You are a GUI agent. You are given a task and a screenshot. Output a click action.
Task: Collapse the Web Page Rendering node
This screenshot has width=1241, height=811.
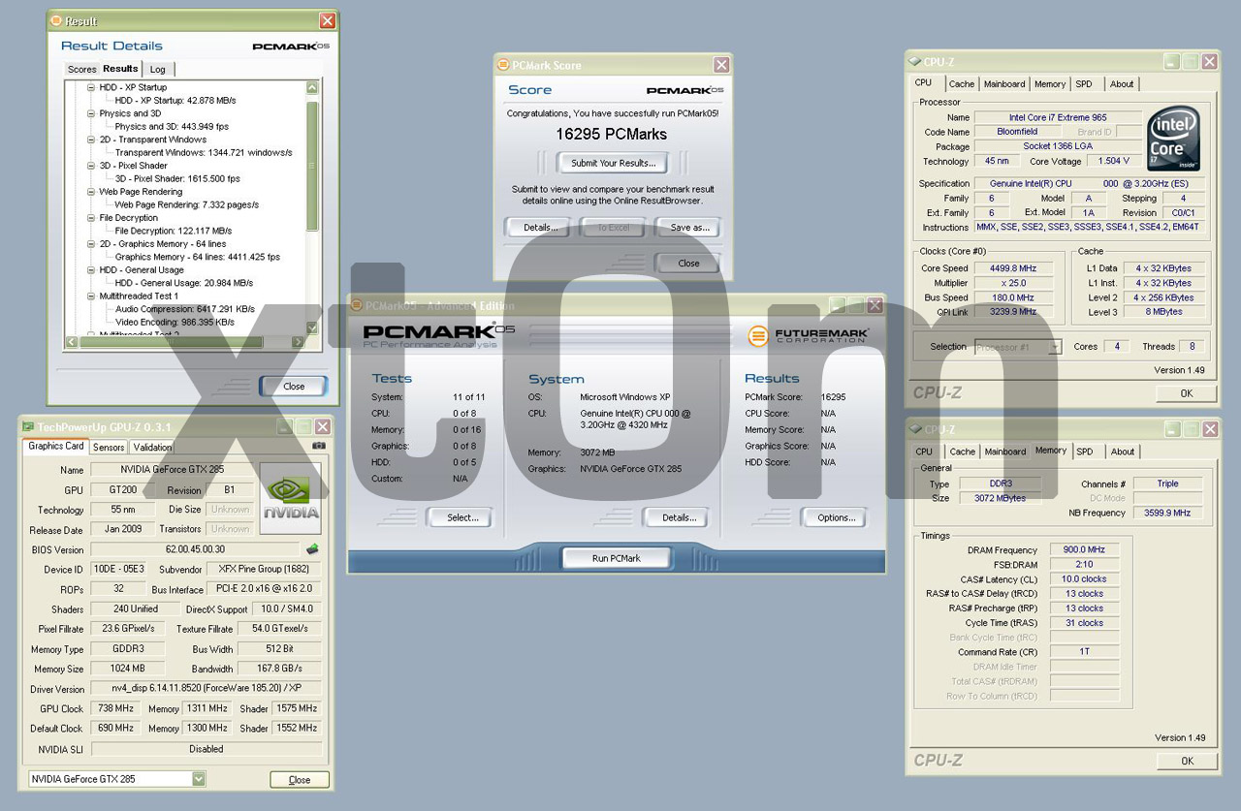click(x=91, y=192)
